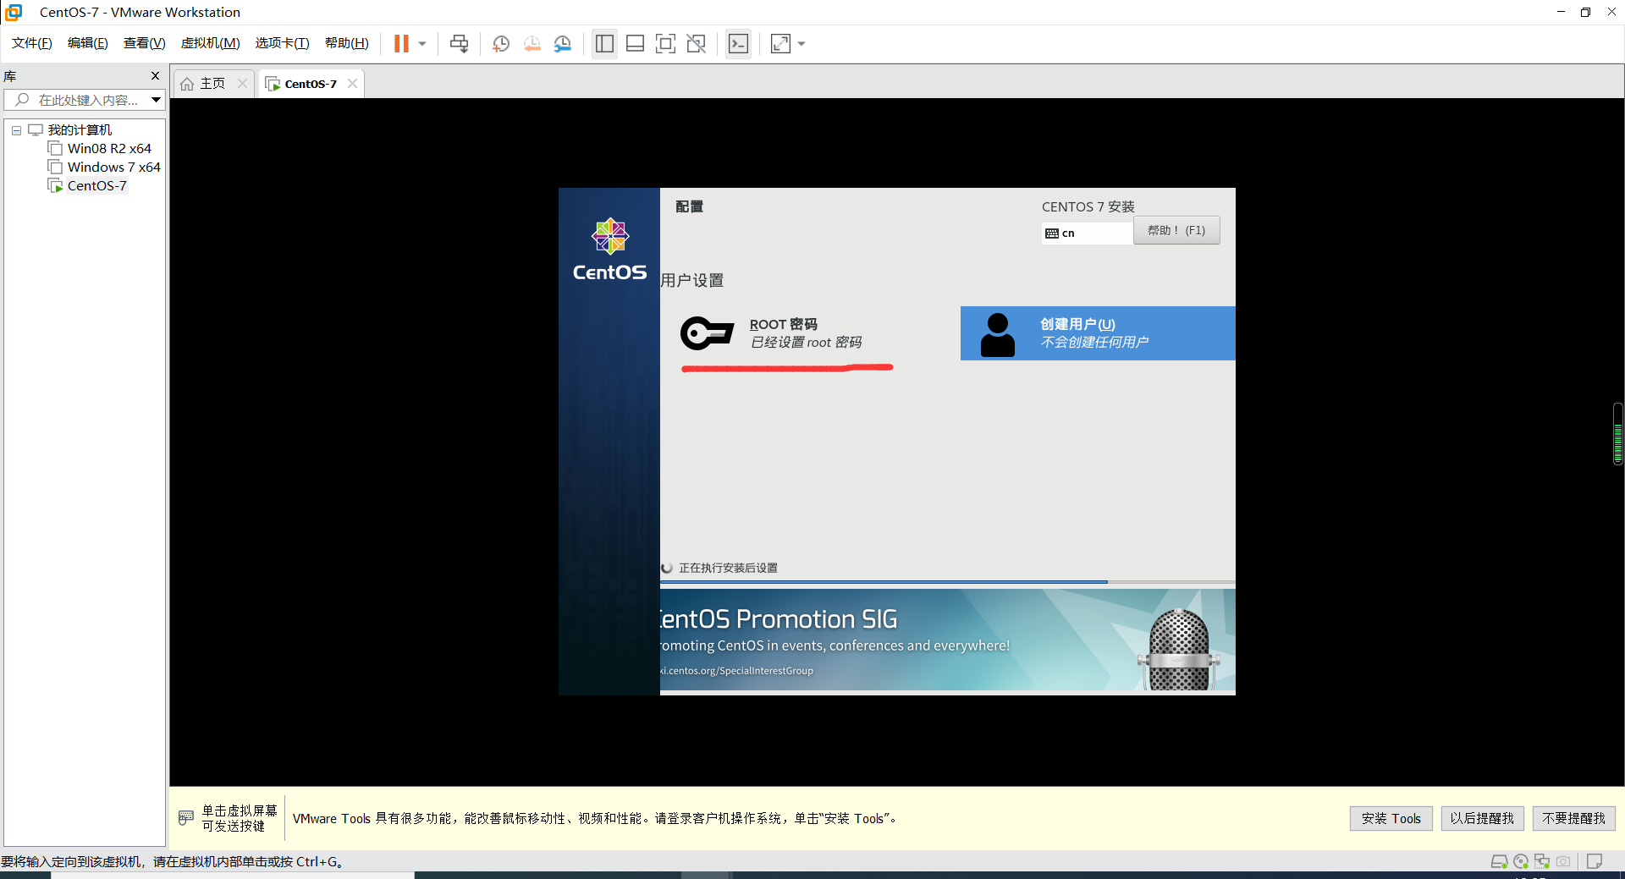This screenshot has width=1625, height=879.
Task: Toggle the thumbnail bar visibility
Action: tap(635, 43)
